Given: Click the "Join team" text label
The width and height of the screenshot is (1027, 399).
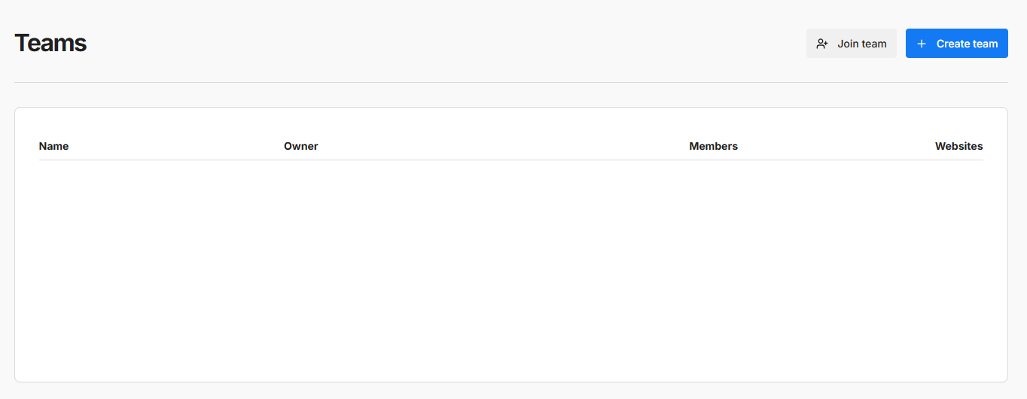Looking at the screenshot, I should [x=861, y=44].
